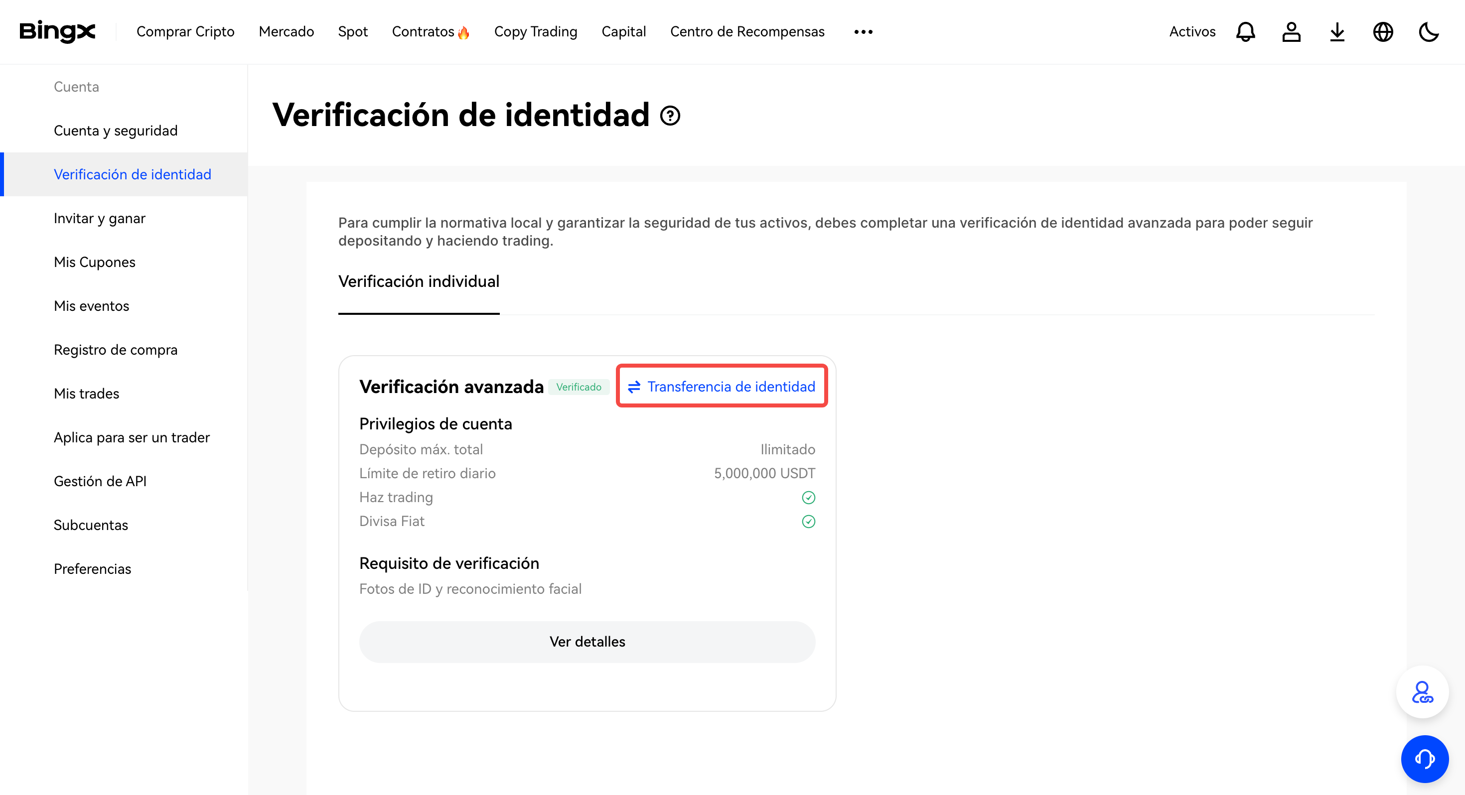Viewport: 1465px width, 795px height.
Task: Navigate to Preferencias in the sidebar
Action: coord(93,569)
